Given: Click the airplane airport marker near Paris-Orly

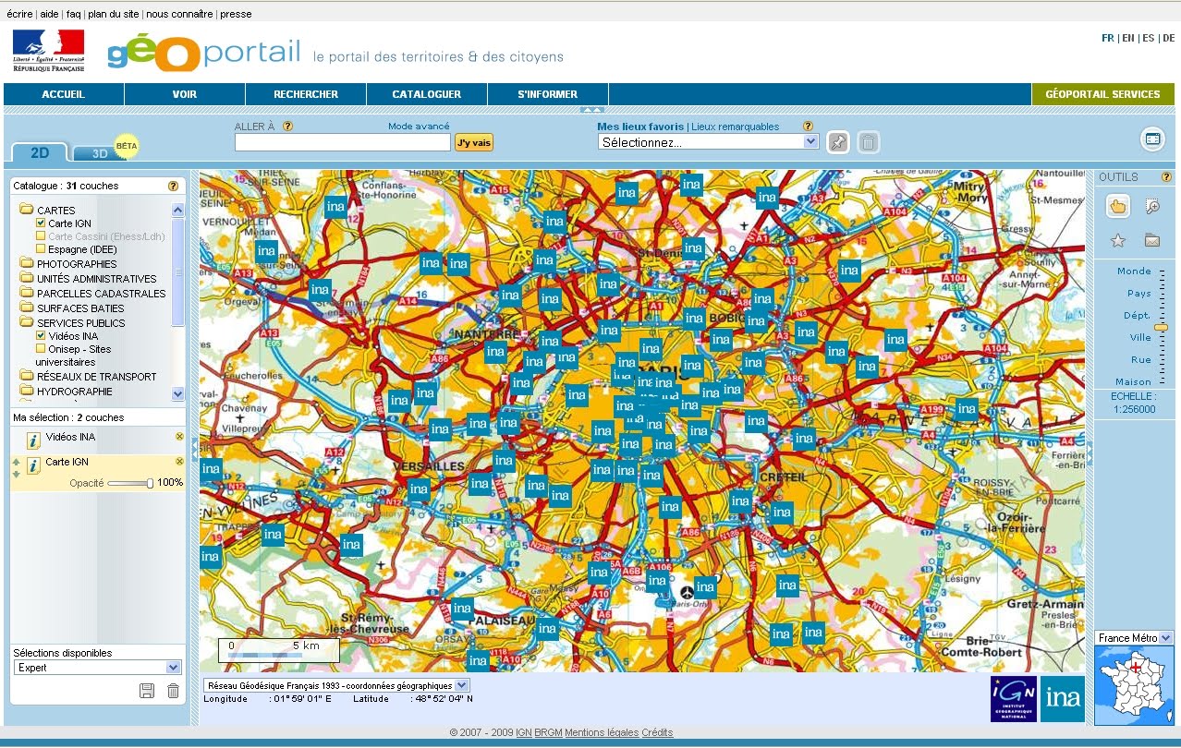Looking at the screenshot, I should (686, 591).
